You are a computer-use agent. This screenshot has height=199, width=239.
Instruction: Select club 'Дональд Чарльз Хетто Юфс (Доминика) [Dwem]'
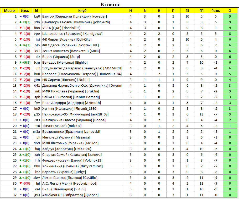coord(82,86)
